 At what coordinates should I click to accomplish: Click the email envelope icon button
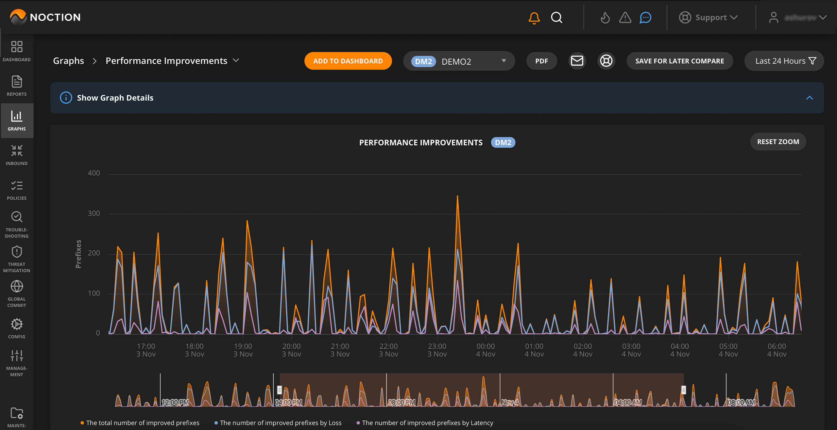coord(577,61)
